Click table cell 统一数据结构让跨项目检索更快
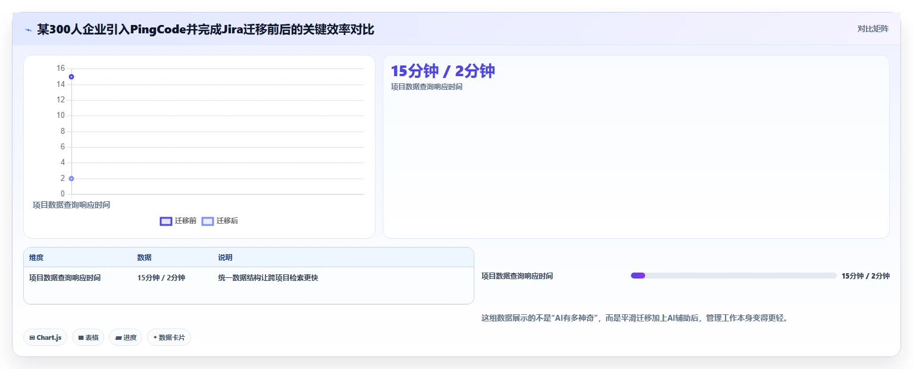 268,278
